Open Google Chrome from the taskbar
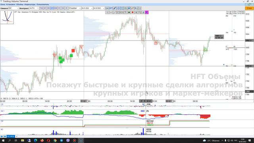Screen dimensions: 254x143 click(x=55, y=140)
